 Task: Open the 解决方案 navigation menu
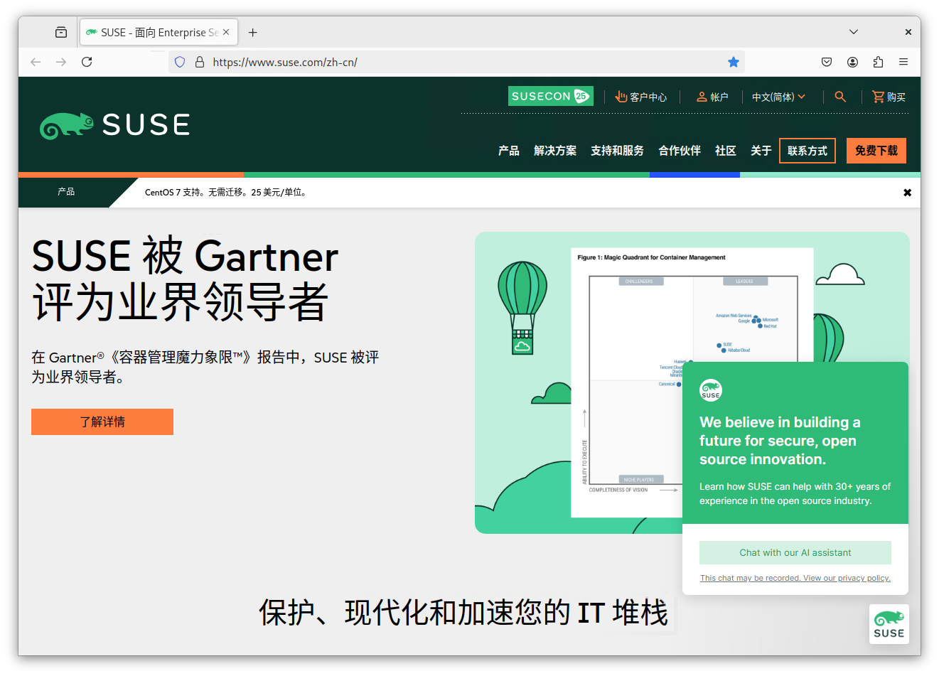555,151
